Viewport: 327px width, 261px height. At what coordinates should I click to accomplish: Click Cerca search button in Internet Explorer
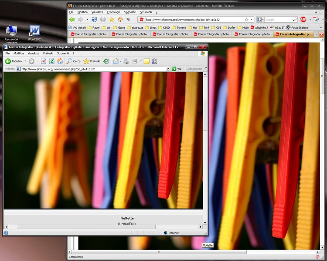(x=73, y=61)
